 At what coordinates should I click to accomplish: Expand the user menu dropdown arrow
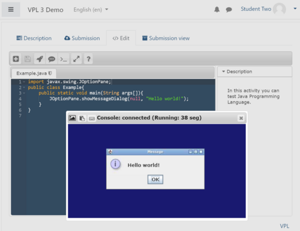[x=295, y=8]
